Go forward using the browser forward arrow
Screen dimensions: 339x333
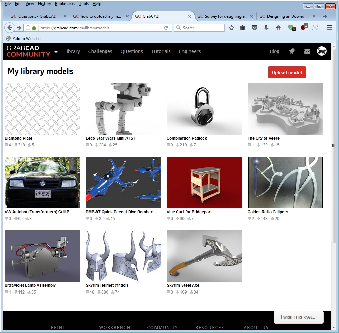pyautogui.click(x=19, y=28)
